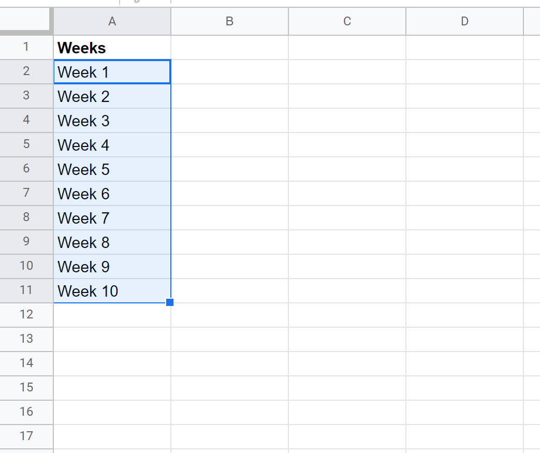Click cell containing Week 5

pos(112,169)
